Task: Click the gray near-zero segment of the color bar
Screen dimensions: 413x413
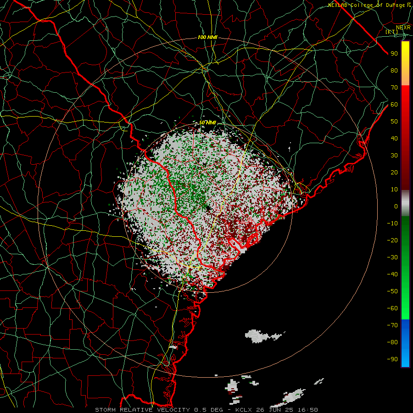Action: [x=405, y=203]
